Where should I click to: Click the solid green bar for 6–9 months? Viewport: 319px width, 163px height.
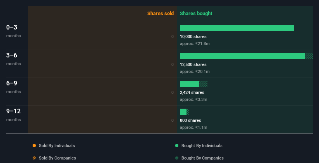[189, 84]
